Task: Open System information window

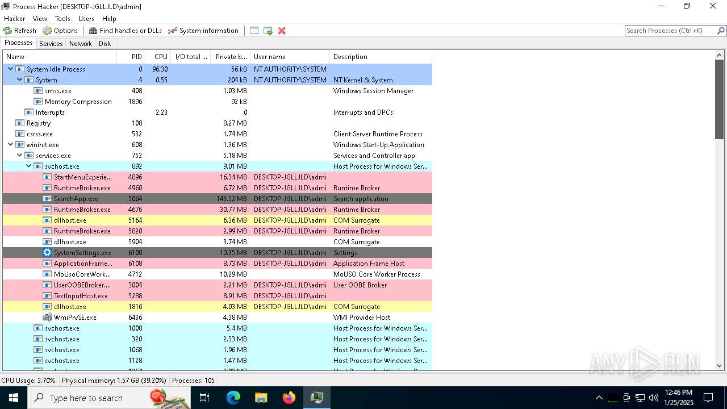Action: pos(203,31)
